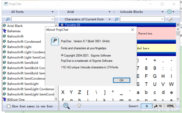
Task: Click the letter T in grid
Action: pos(146,84)
